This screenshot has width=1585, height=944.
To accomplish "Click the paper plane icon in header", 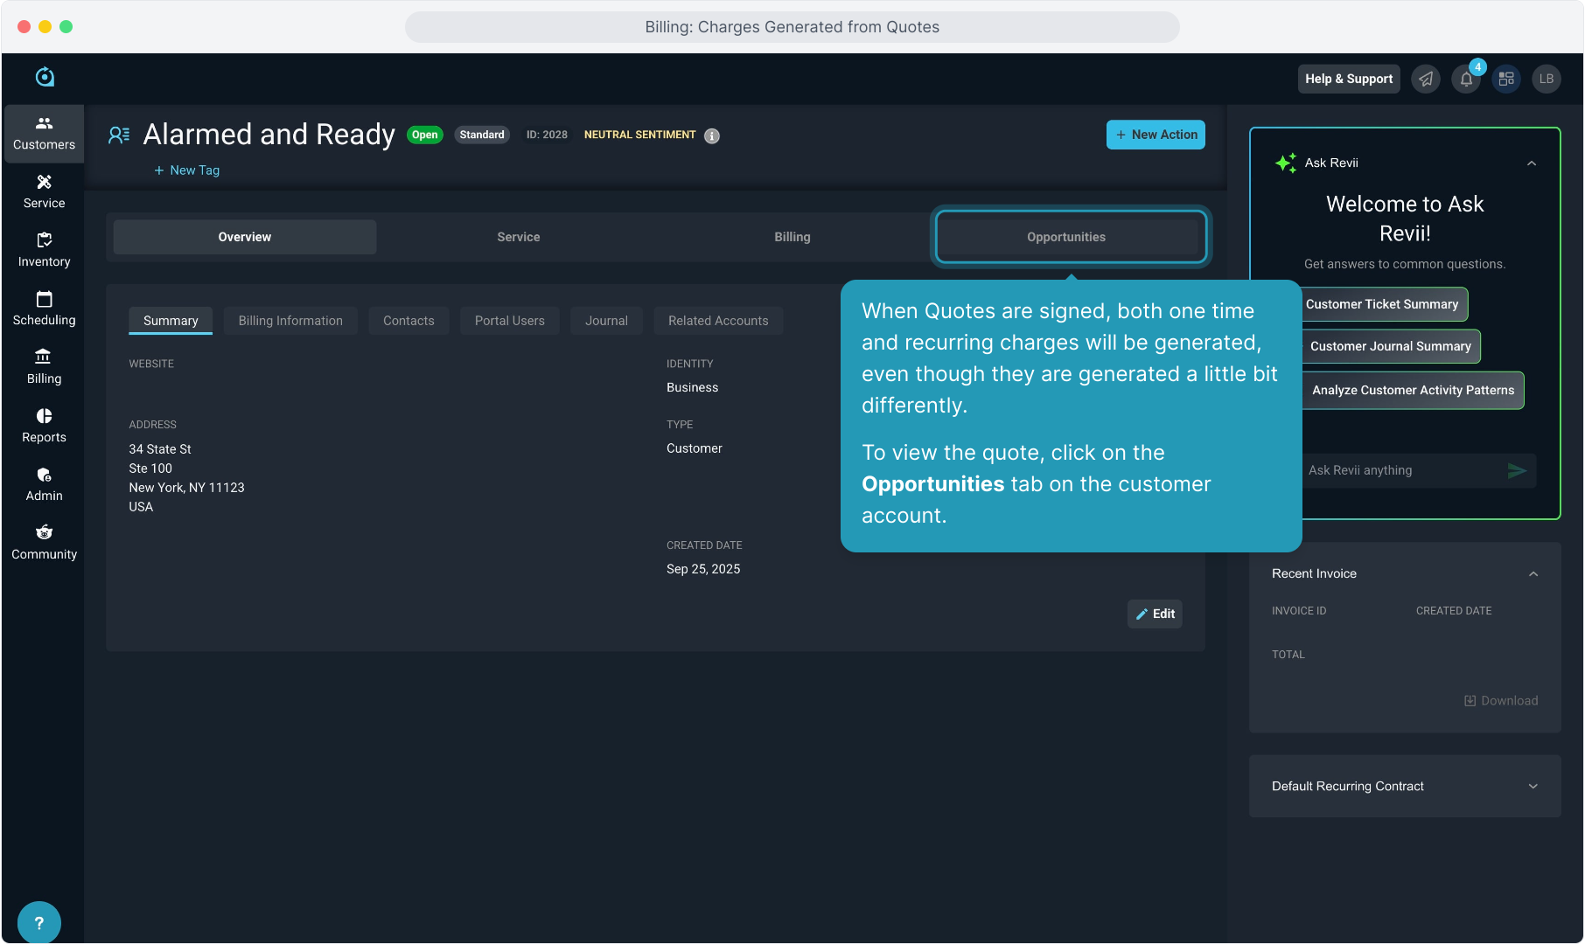I will [1426, 79].
